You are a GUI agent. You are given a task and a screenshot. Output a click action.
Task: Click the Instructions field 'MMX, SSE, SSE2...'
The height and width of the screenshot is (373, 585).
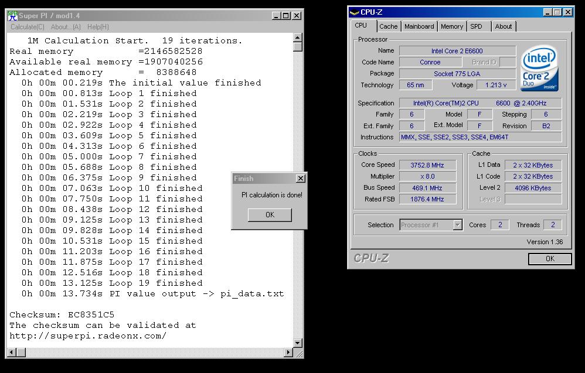(480, 137)
